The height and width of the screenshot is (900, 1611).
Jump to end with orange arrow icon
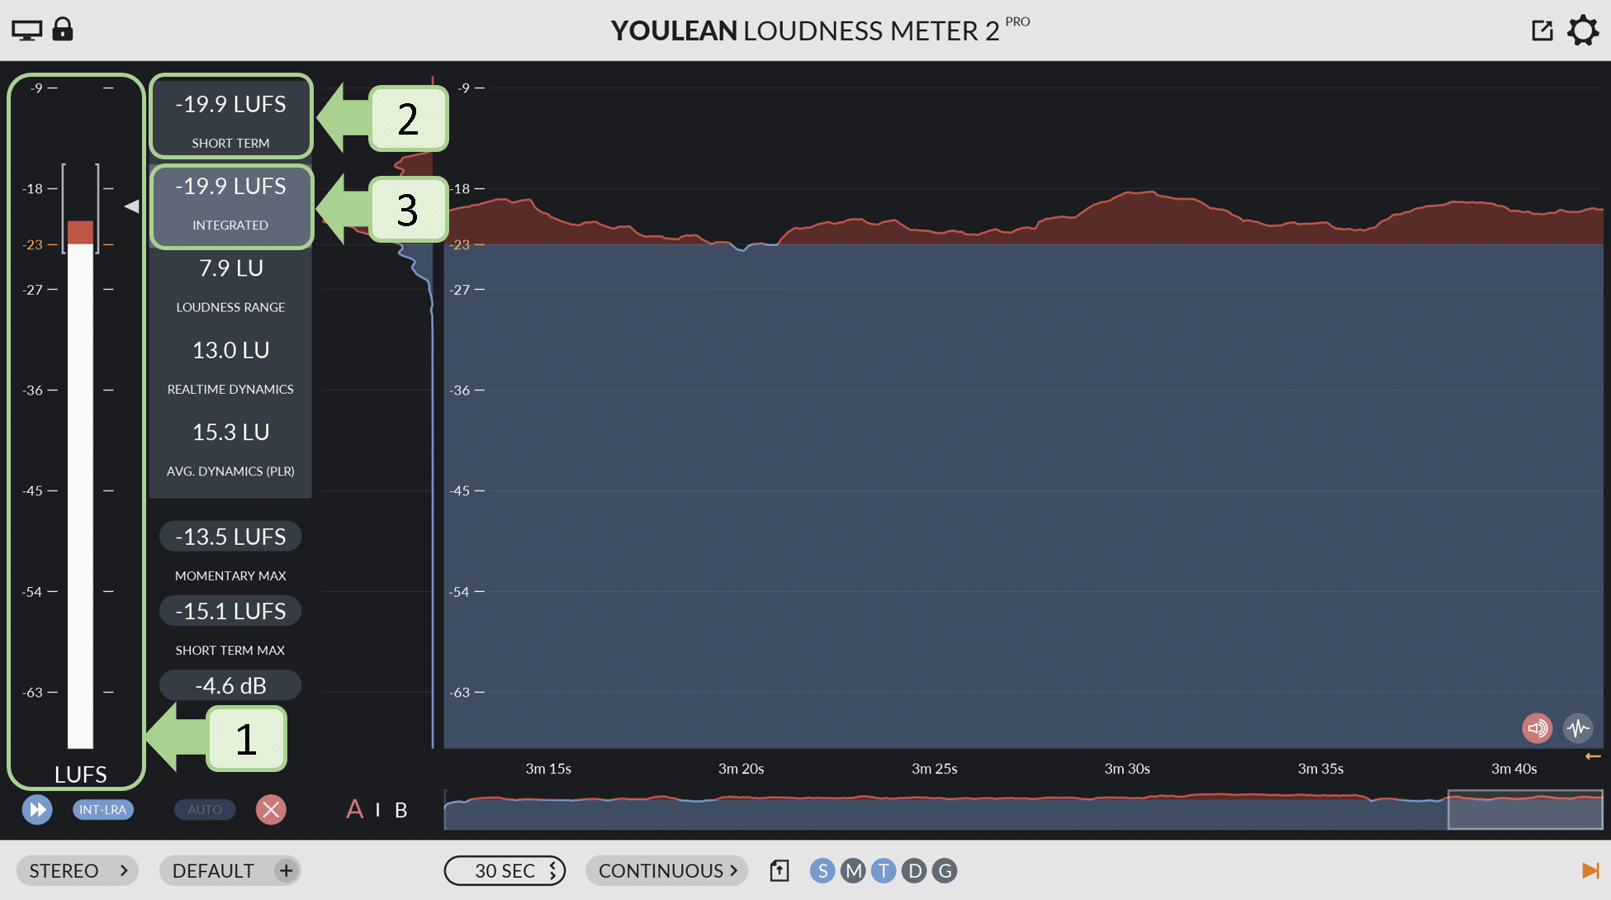pos(1590,870)
